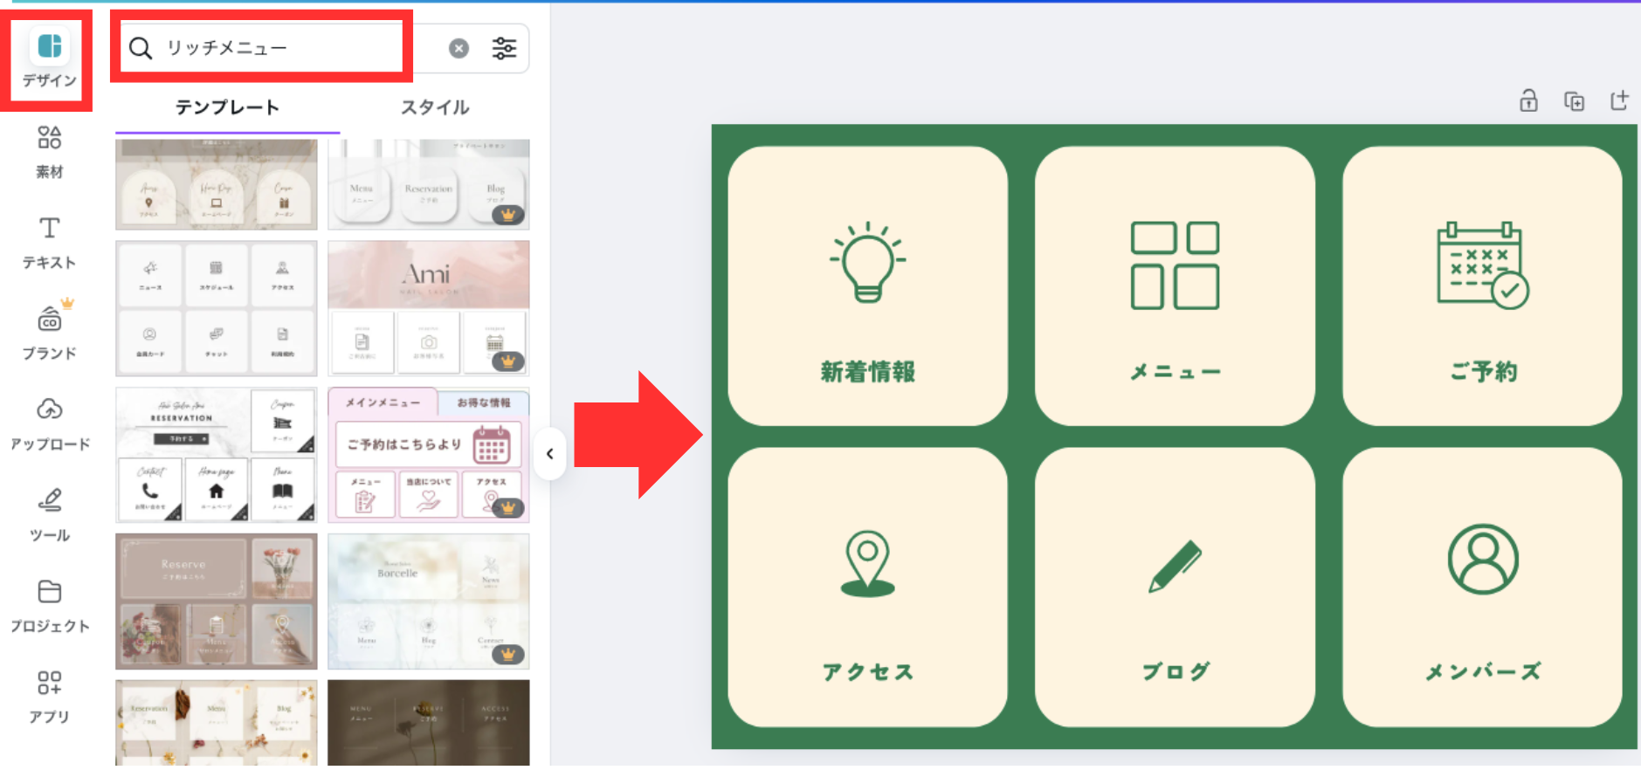Image resolution: width=1641 pixels, height=777 pixels.
Task: Open the ブランド panel
Action: click(49, 332)
